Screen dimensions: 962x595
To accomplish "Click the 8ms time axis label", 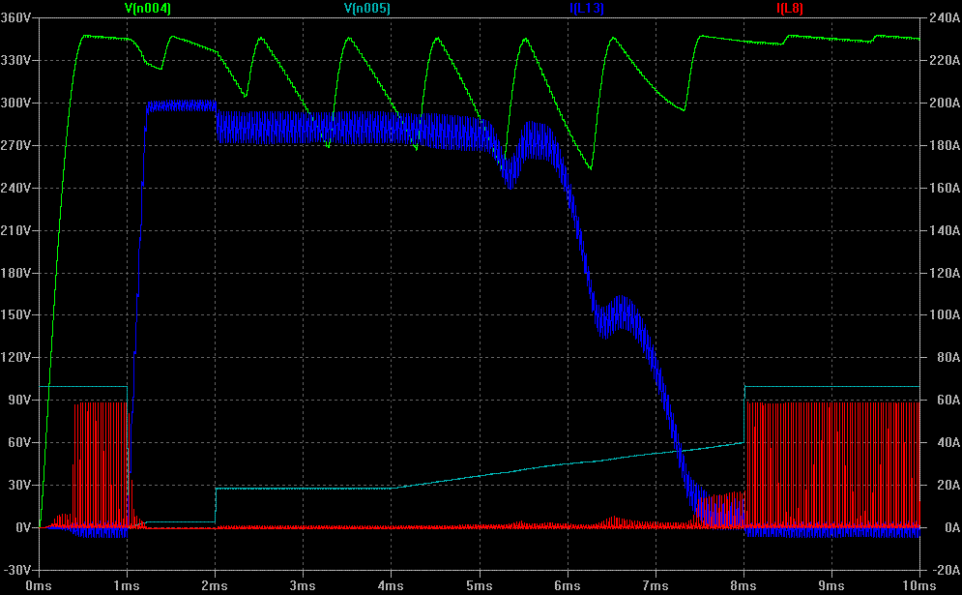I will pyautogui.click(x=743, y=585).
